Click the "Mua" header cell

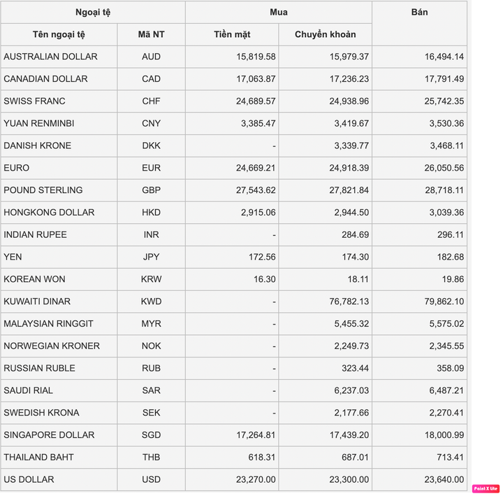coord(278,13)
